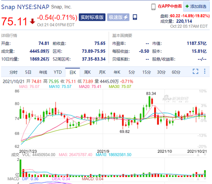Select the 5分 chart tab
This screenshot has width=212, height=184.
coord(132,72)
